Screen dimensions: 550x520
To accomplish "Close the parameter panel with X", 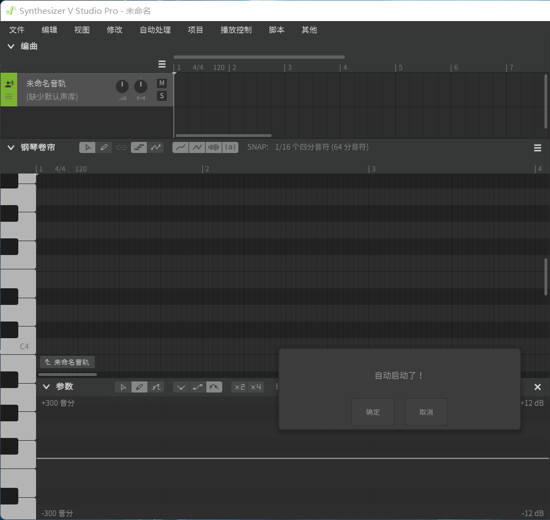I will 537,387.
